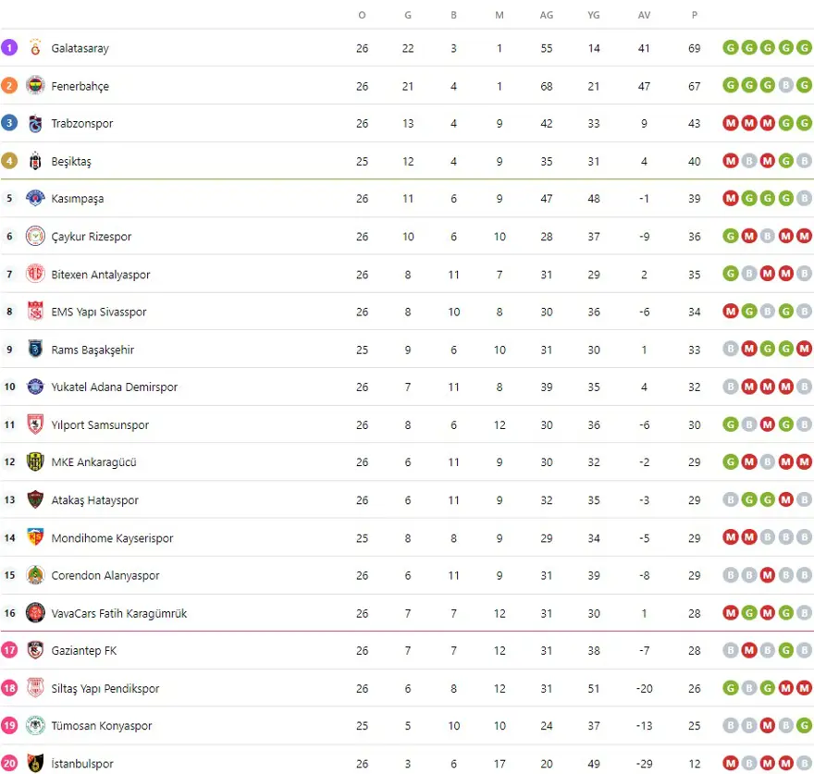Click the MKE Ankaragücü crest
814x774 pixels.
(x=35, y=462)
